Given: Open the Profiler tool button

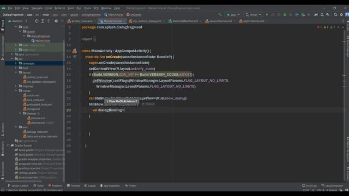Looking at the screenshot, I should click(131, 186).
